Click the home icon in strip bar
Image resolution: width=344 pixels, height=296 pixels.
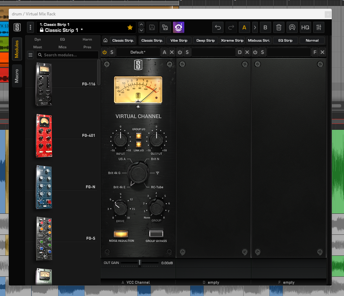pyautogui.click(x=105, y=41)
